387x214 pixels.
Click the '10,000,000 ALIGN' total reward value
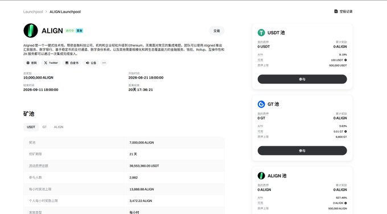38,77
